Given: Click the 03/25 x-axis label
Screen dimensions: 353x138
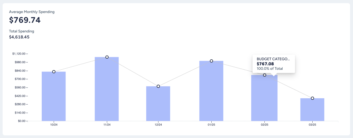Looking at the screenshot, I should click(312, 125).
